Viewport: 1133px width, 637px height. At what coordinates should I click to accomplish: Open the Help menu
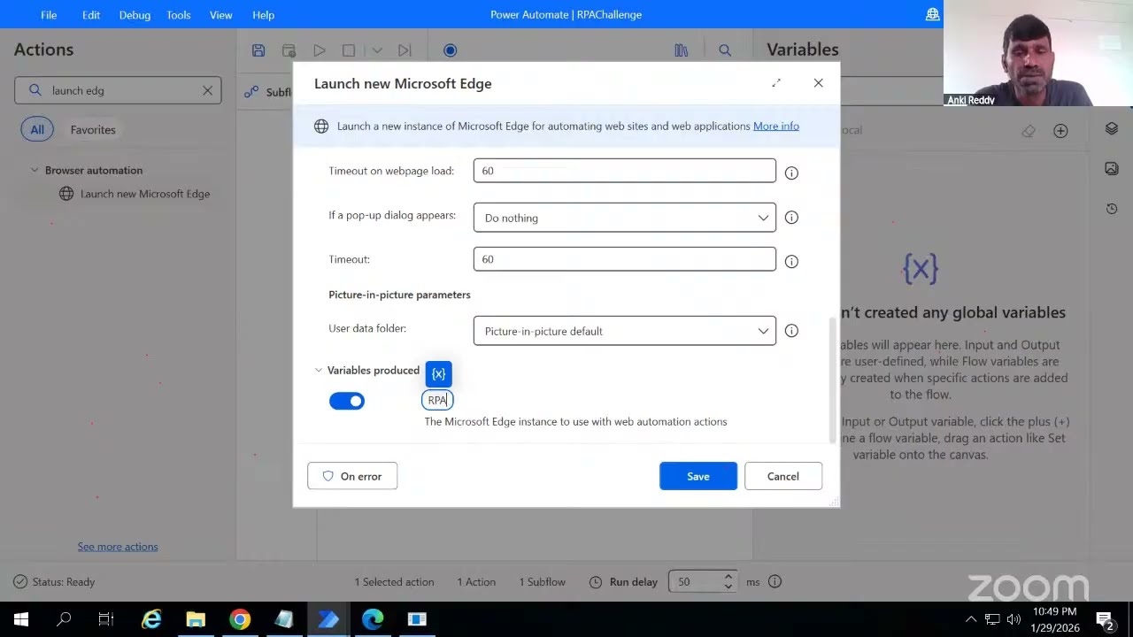click(x=263, y=14)
